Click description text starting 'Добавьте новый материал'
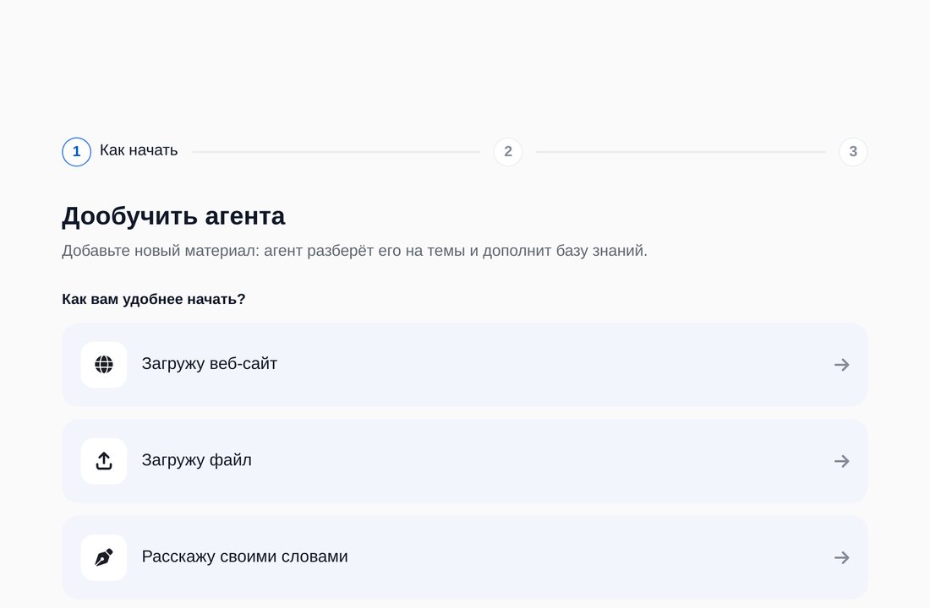This screenshot has width=930, height=608. tap(354, 251)
